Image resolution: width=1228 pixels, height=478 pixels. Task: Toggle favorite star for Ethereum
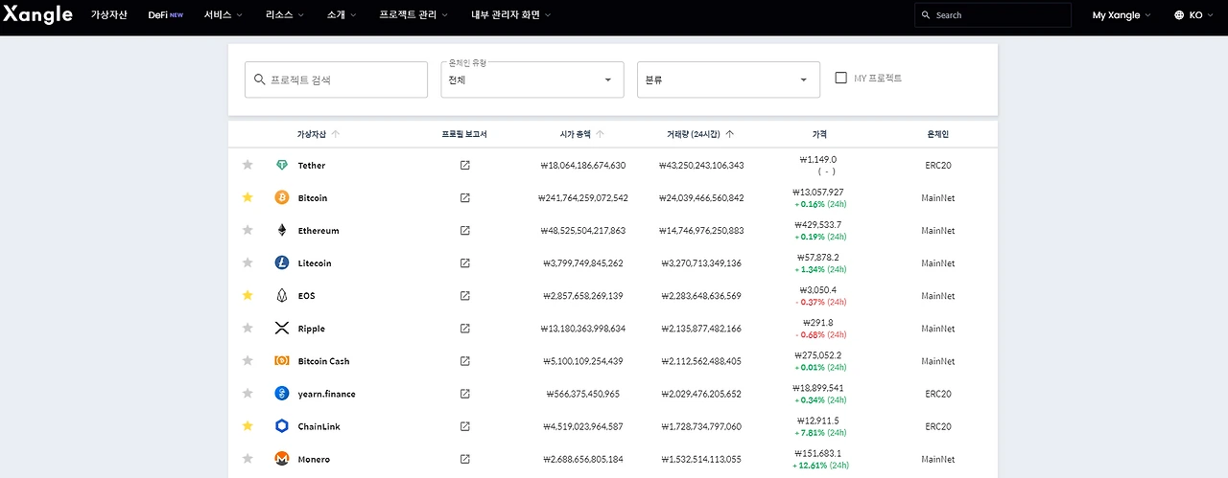click(248, 230)
